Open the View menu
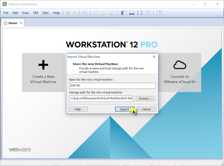 point(26,13)
